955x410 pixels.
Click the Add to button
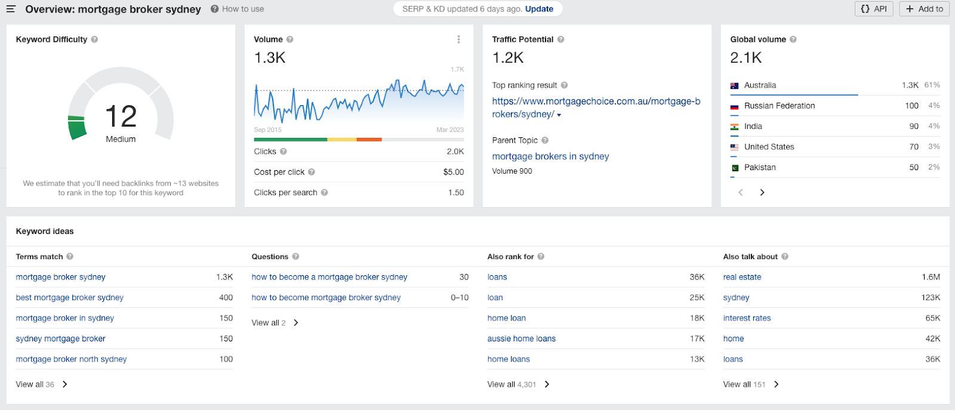[x=925, y=9]
